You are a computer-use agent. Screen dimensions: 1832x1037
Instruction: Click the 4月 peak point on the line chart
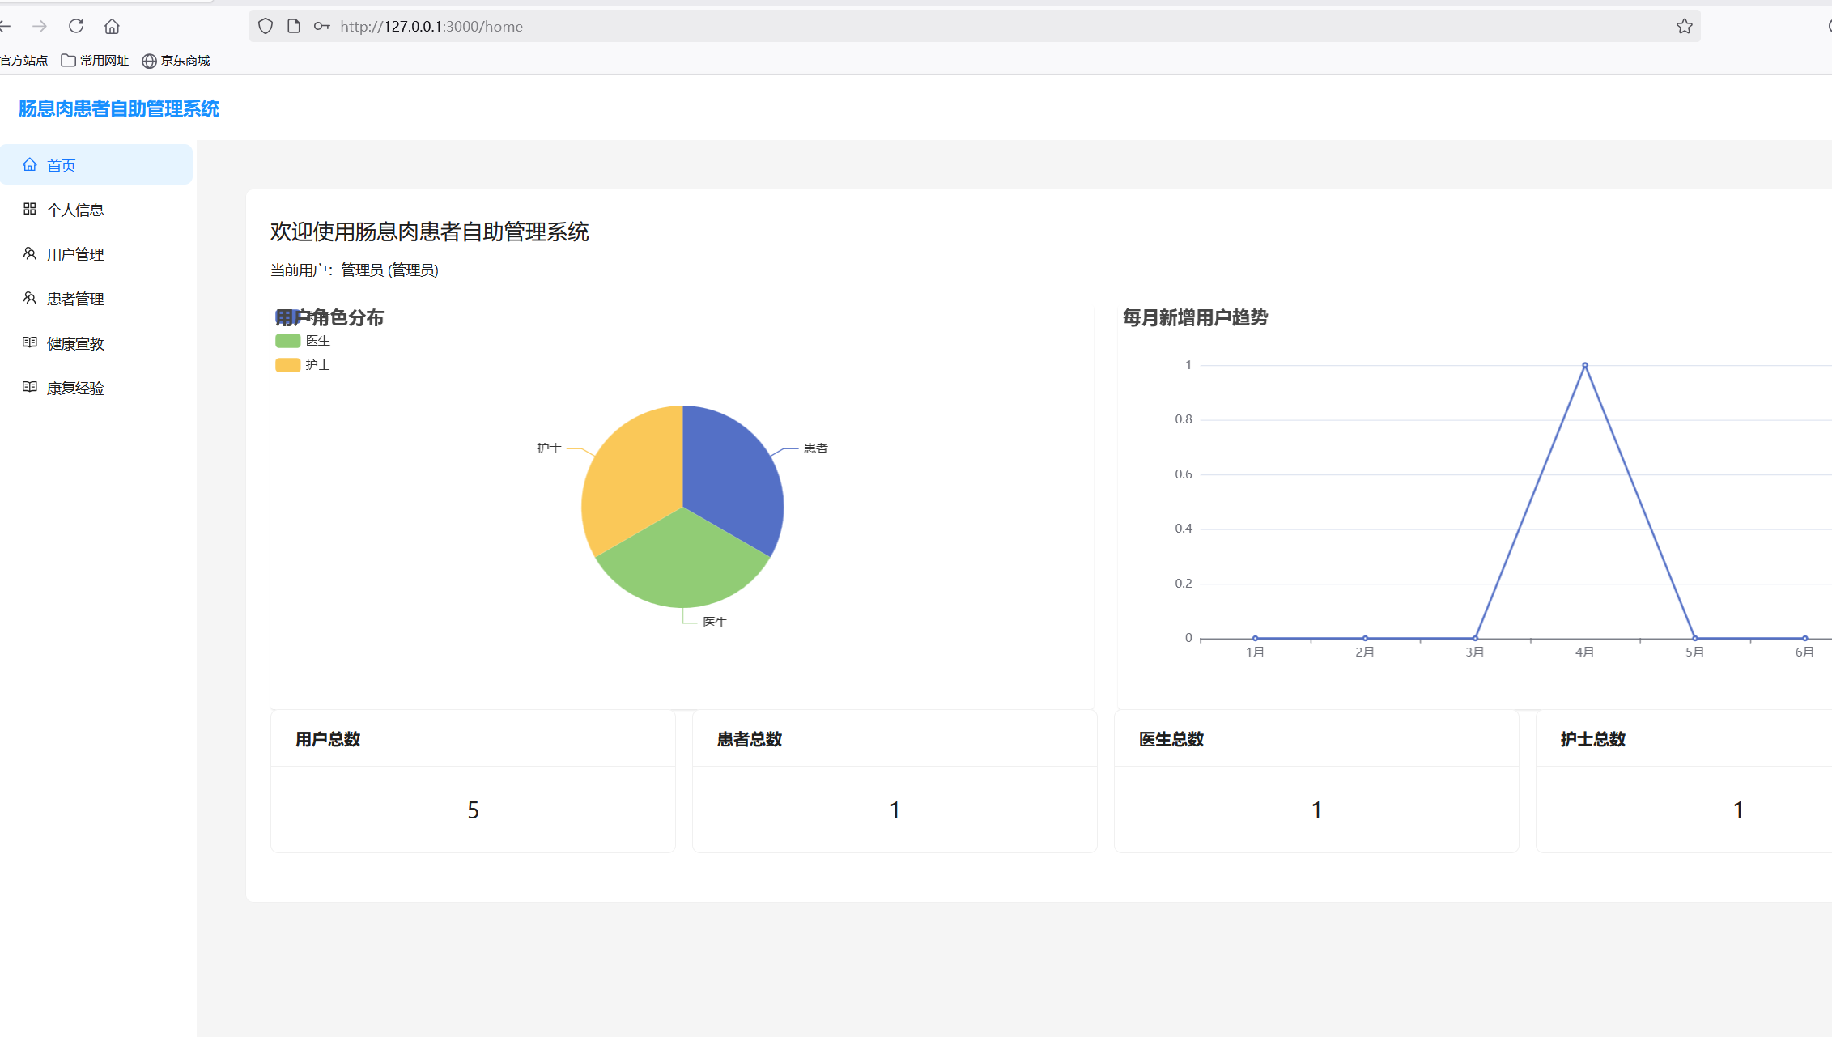click(x=1584, y=365)
